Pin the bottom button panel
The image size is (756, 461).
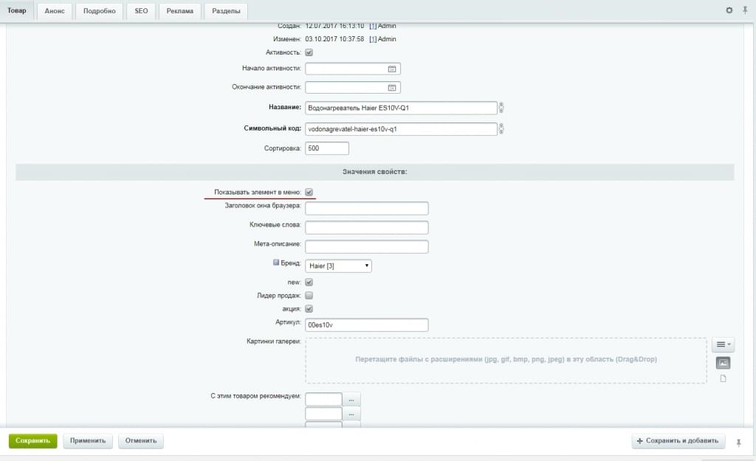click(x=739, y=442)
